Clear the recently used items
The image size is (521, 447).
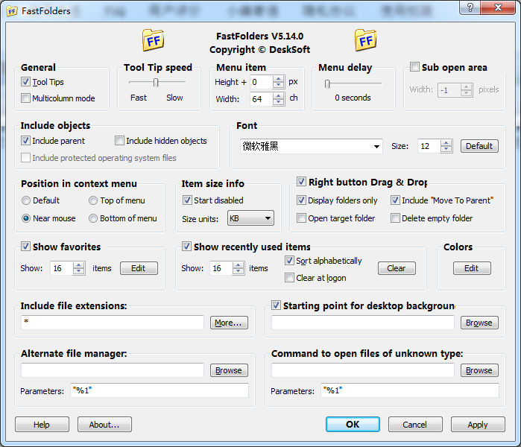click(397, 268)
